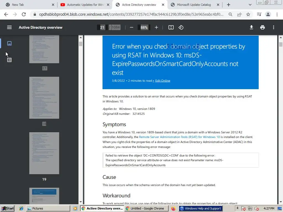Image resolution: width=283 pixels, height=212 pixels.
Task: Open the Chrome profile avatar
Action: point(268,14)
